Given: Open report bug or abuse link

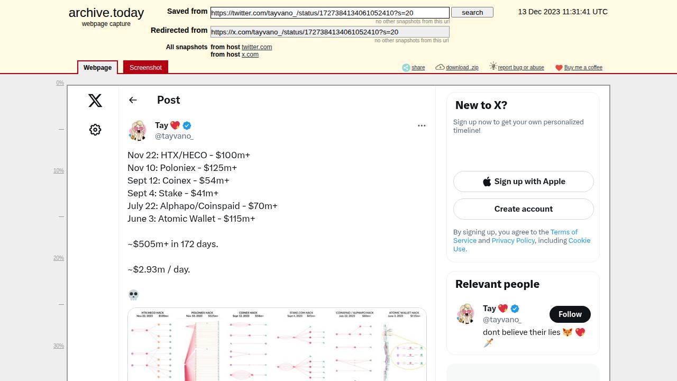Looking at the screenshot, I should 521,68.
